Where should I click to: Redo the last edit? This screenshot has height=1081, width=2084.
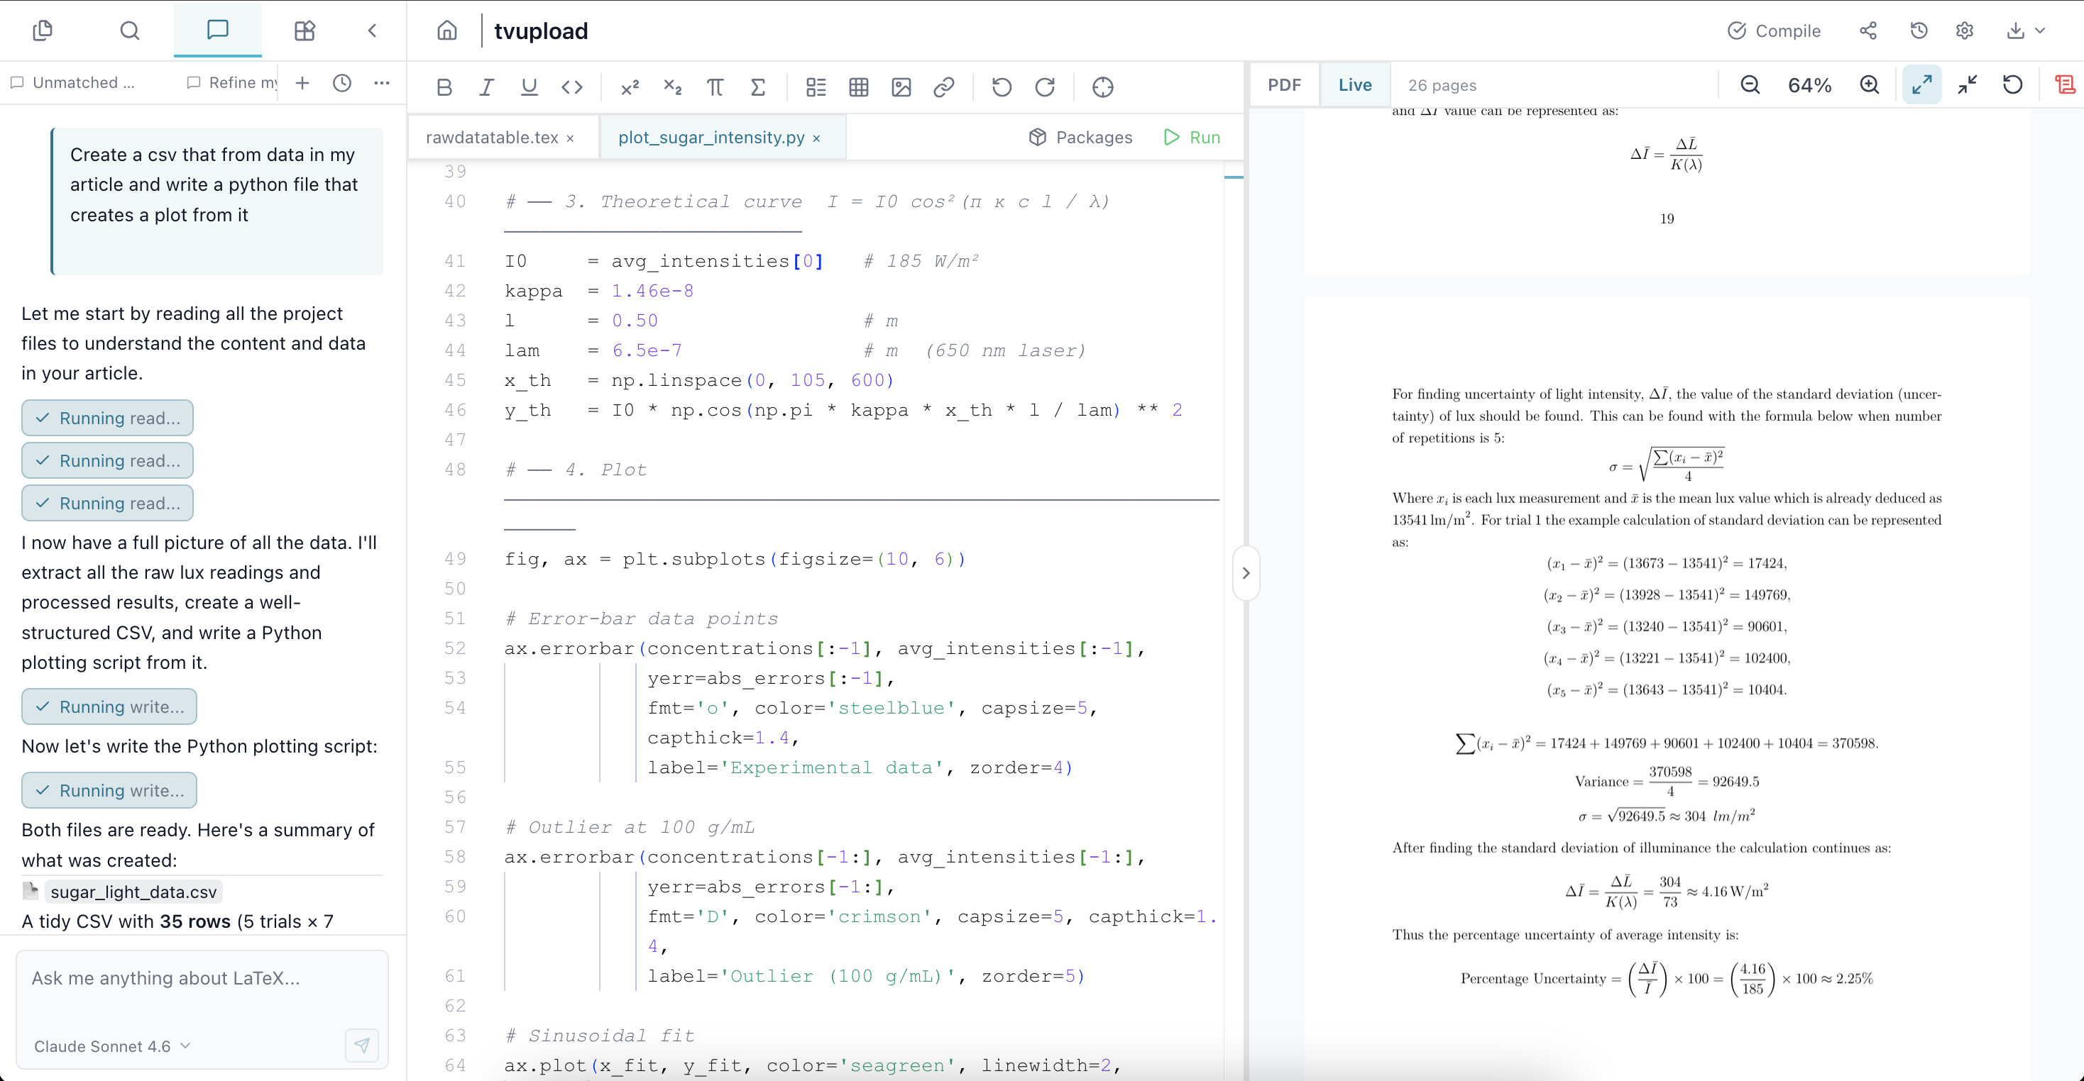(1044, 87)
